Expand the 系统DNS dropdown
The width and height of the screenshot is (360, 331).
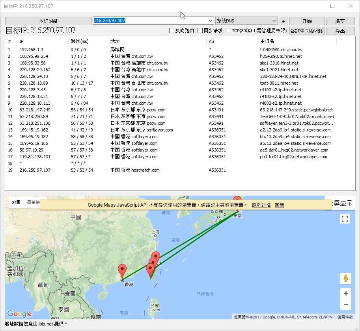tap(274, 20)
